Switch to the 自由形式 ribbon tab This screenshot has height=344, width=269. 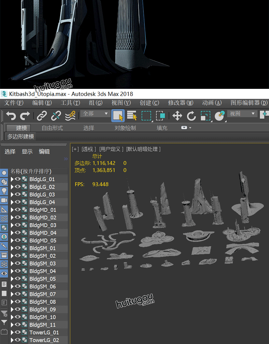click(x=52, y=128)
